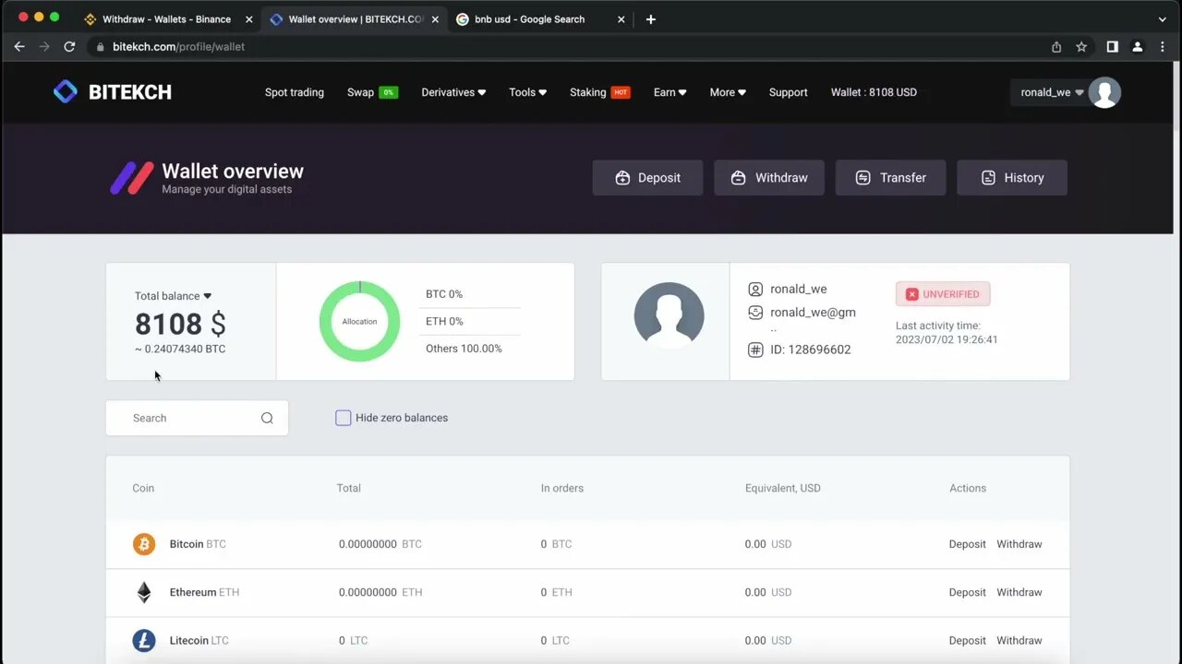Open Chrome three-dot menu
Image resolution: width=1182 pixels, height=664 pixels.
tap(1163, 46)
